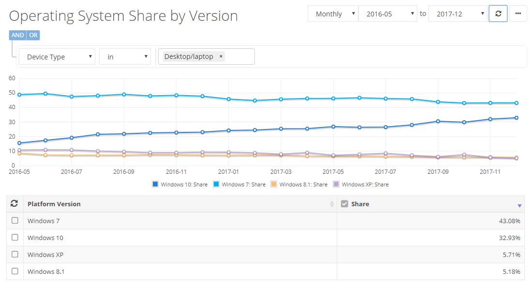Open the Device Type filter dropdown
532x284 pixels.
click(57, 57)
